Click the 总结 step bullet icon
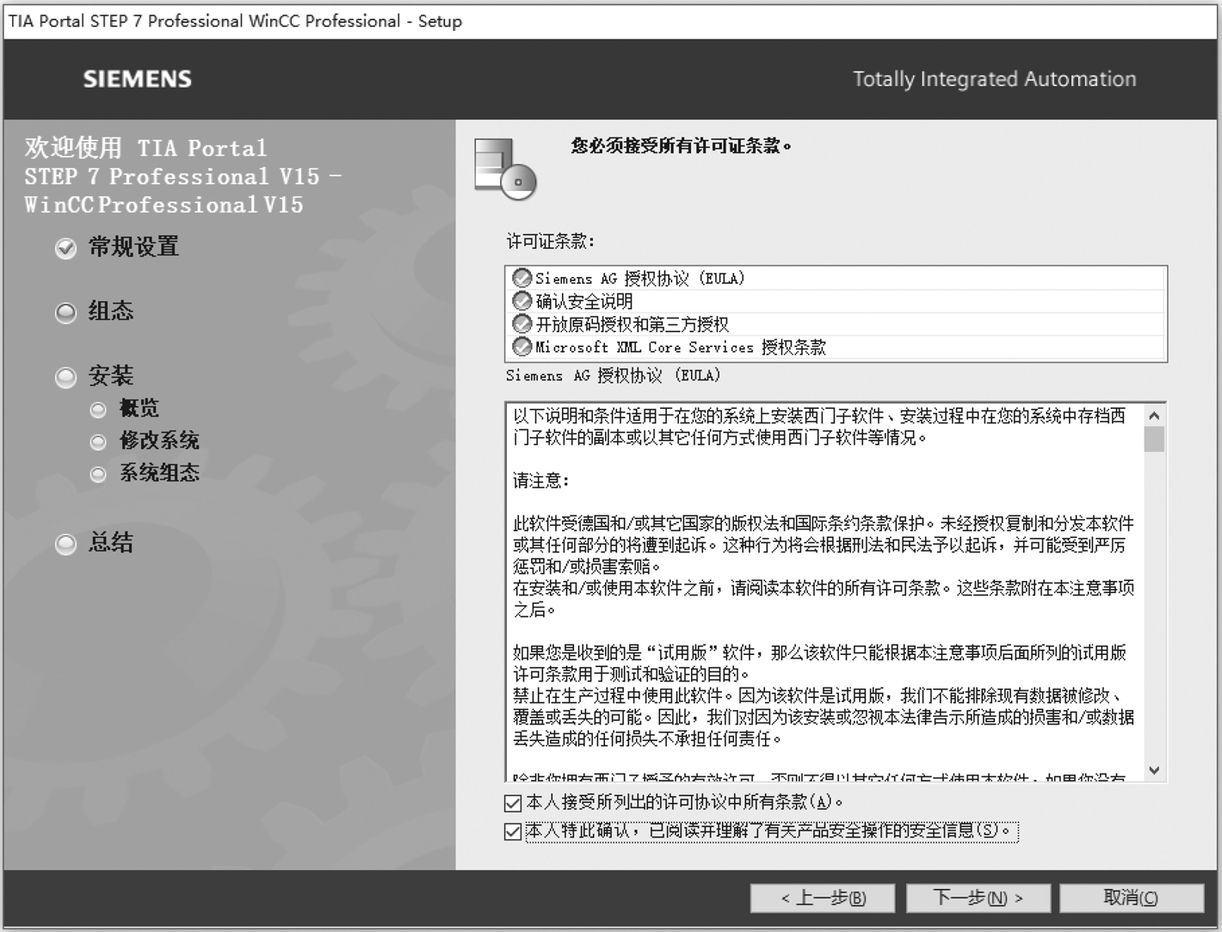 (x=65, y=545)
